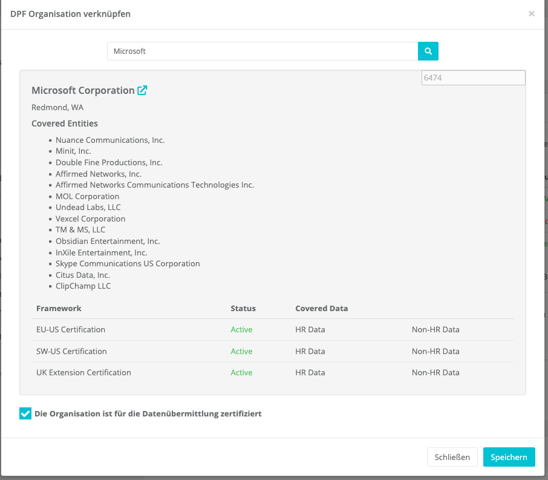Click Skype Communications US Corporation entry

click(x=128, y=264)
